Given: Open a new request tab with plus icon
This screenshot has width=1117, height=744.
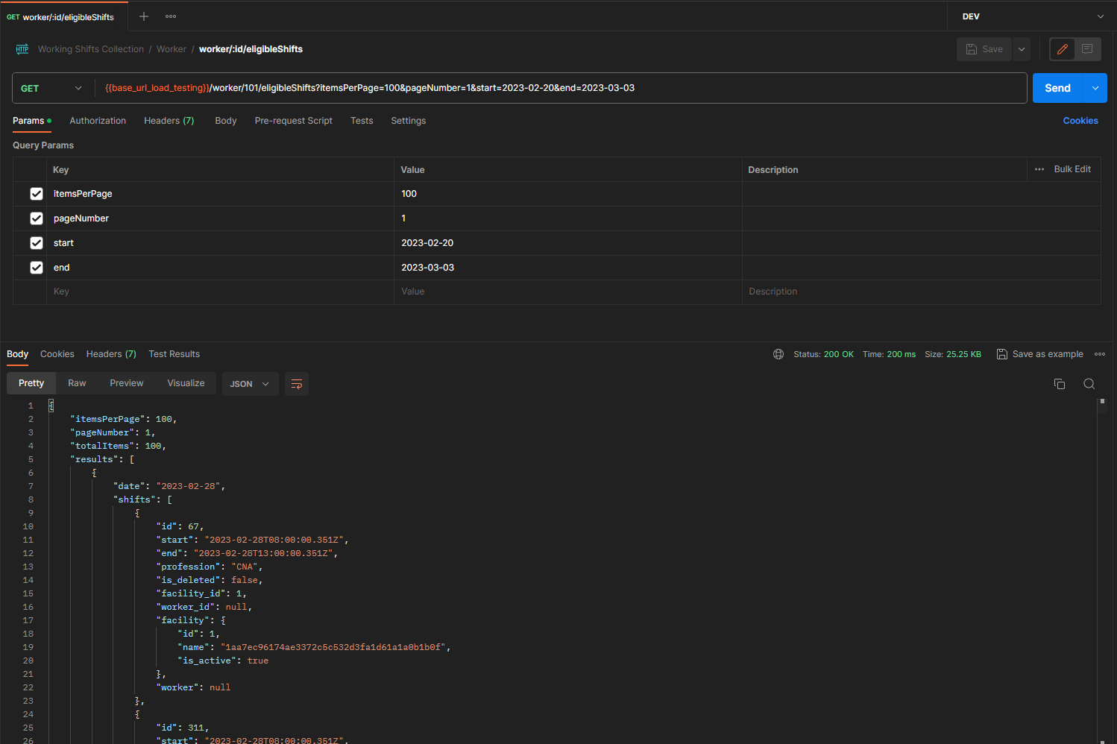Looking at the screenshot, I should click(144, 16).
